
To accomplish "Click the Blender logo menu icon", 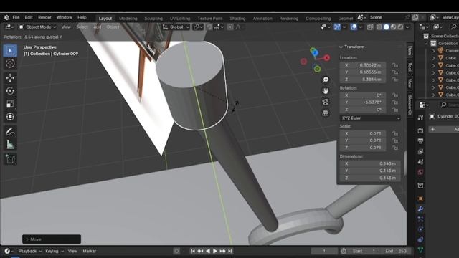I will click(x=6, y=17).
